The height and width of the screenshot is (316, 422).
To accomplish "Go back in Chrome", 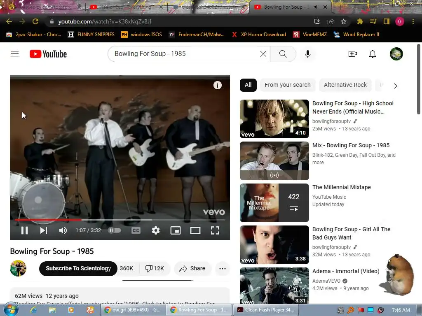I will (9, 21).
